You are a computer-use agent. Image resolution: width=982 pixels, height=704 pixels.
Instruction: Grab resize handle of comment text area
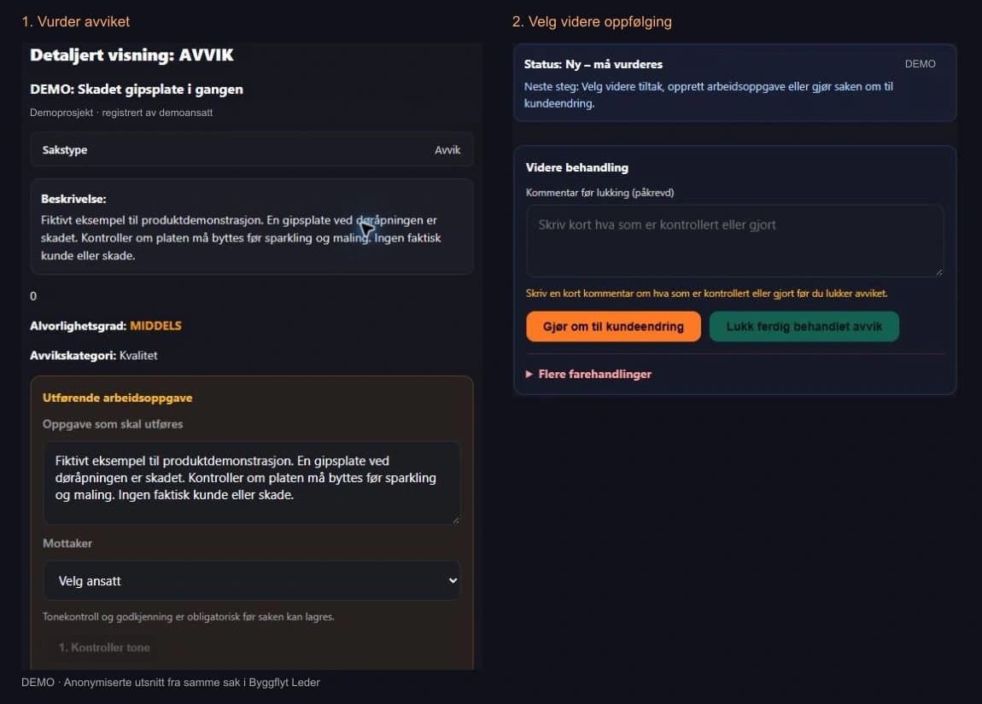(938, 271)
